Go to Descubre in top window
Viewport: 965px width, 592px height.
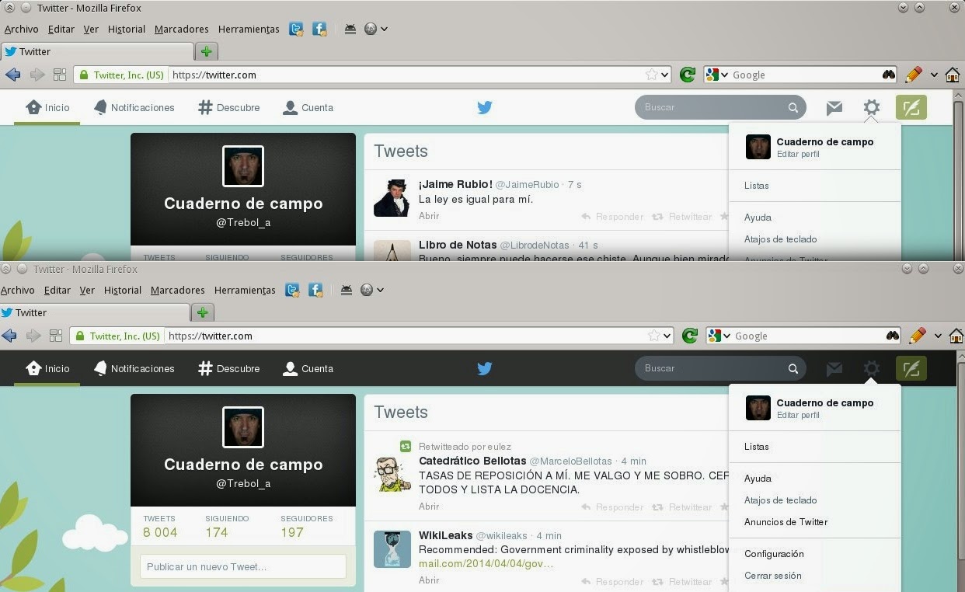tap(228, 107)
